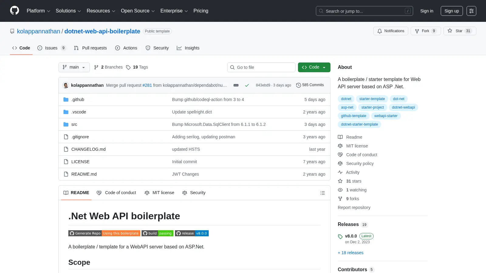486x273 pixels.
Task: Click the Activity pulse icon
Action: 340,172
